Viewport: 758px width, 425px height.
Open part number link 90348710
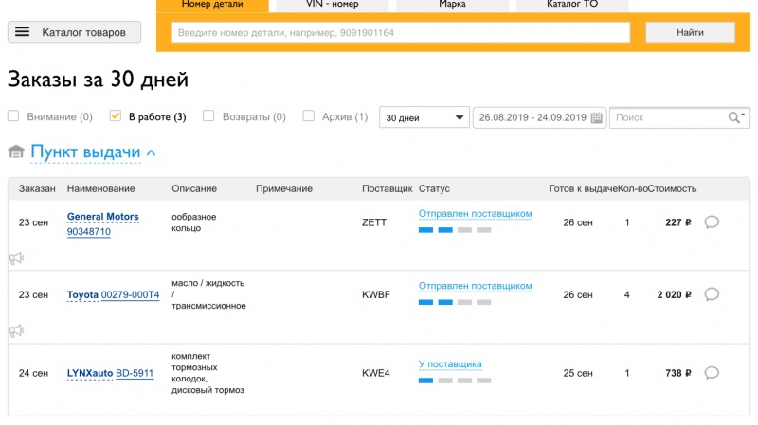pyautogui.click(x=88, y=232)
